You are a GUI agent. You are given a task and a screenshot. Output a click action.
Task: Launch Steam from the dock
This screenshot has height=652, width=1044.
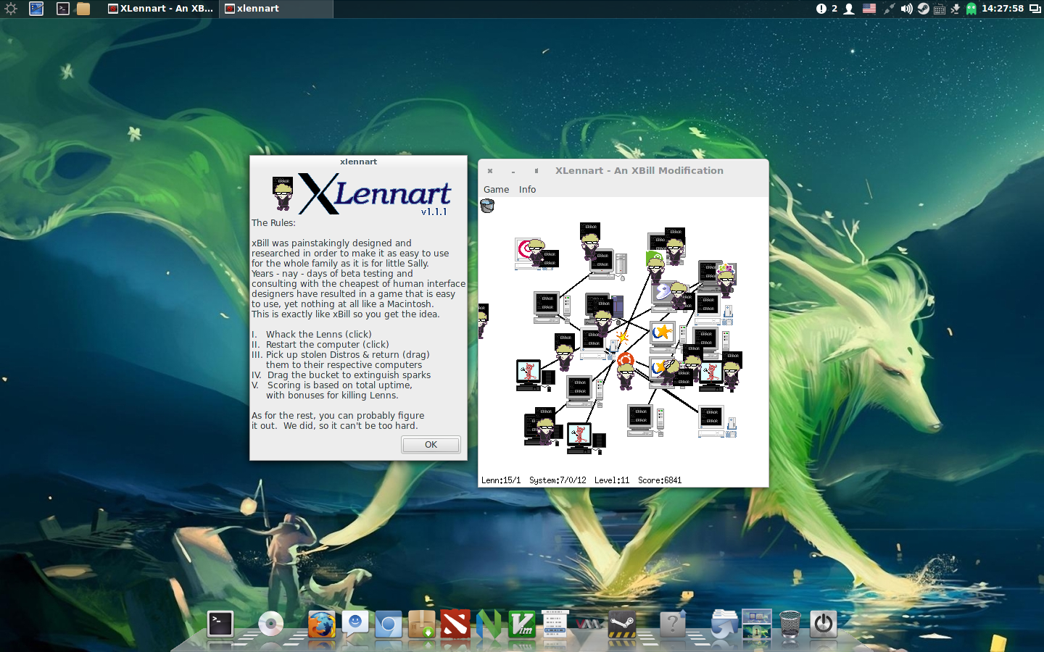pyautogui.click(x=622, y=624)
